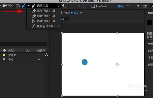Select the Pan Behind anchor point tool
Screen dimensions: 153x98
10,6
